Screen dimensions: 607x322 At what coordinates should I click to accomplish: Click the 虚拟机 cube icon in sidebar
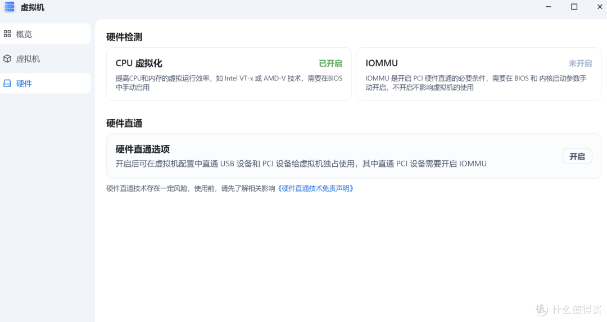click(x=7, y=58)
